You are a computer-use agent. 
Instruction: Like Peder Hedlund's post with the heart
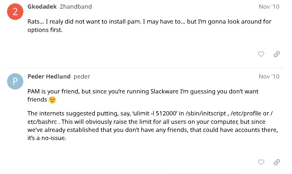pos(261,162)
